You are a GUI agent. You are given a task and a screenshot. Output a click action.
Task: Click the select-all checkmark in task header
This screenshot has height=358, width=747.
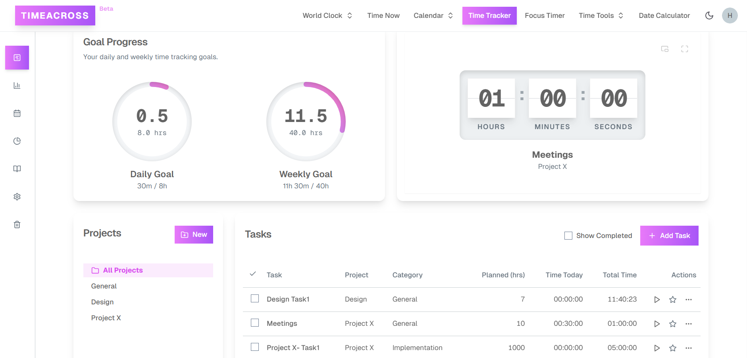(x=253, y=274)
